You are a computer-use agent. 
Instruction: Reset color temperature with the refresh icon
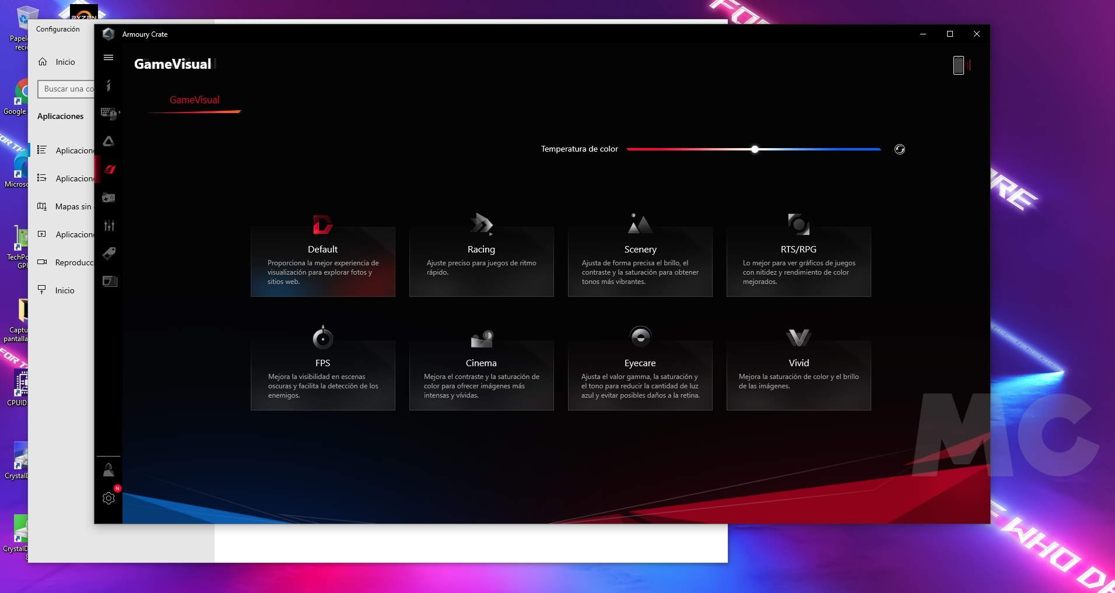[x=899, y=149]
